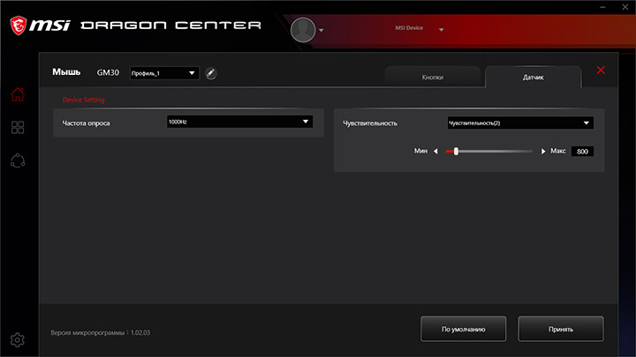The image size is (636, 357).
Task: Click the Мышь heading
Action: pyautogui.click(x=66, y=72)
